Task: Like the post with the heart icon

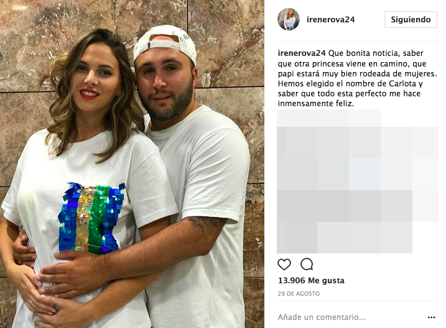Action: tap(284, 265)
